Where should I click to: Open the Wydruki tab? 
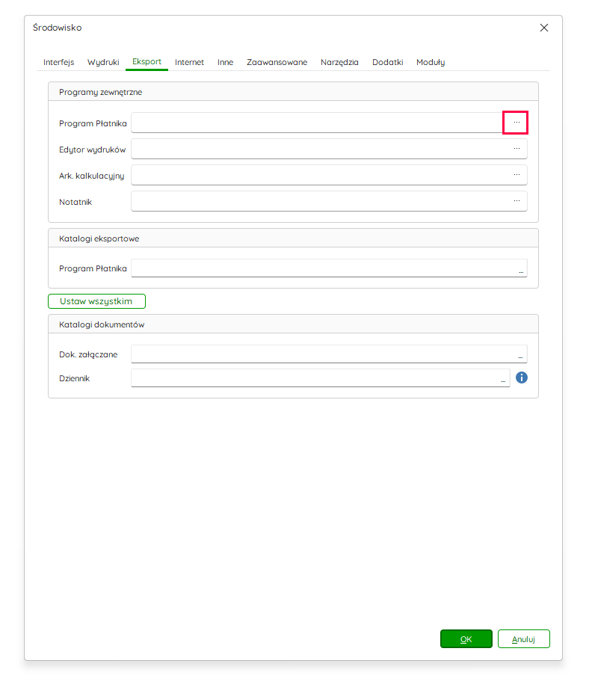point(103,62)
